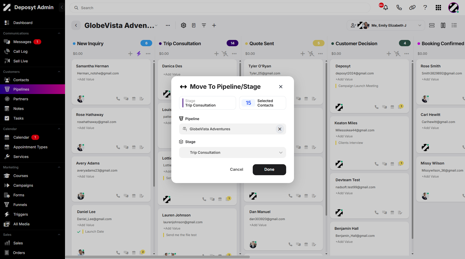The image size is (465, 259).
Task: Open Keaton Miles card title
Action: pyautogui.click(x=346, y=123)
